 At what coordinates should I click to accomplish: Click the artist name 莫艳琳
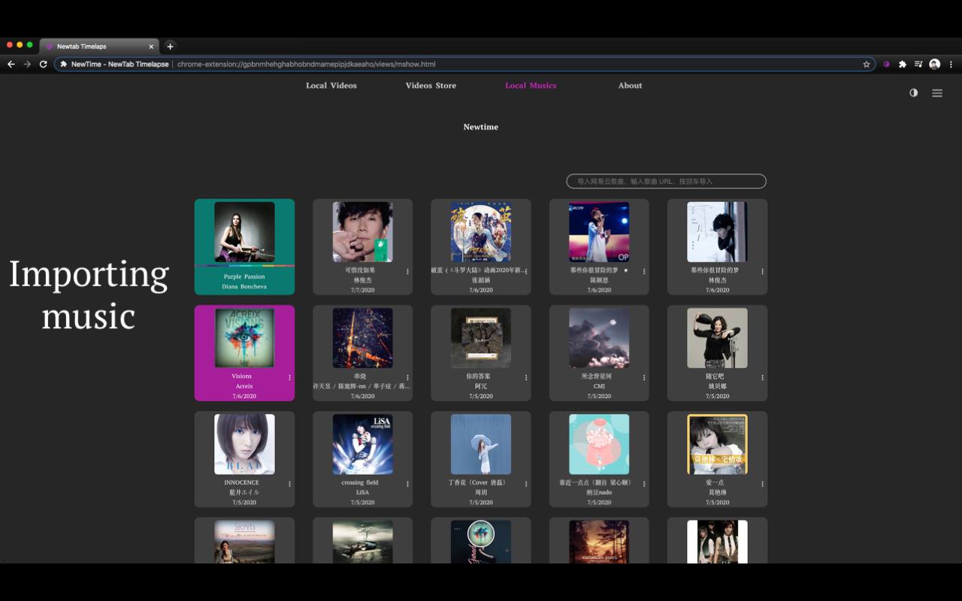[717, 492]
